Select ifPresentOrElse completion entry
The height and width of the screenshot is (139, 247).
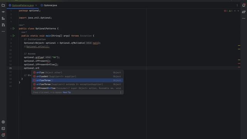(x=77, y=88)
